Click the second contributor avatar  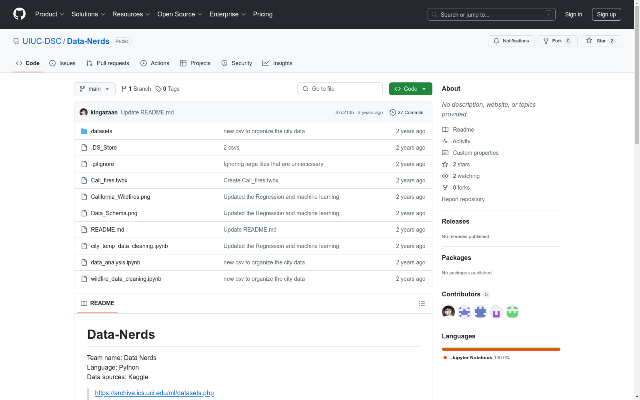pos(464,312)
